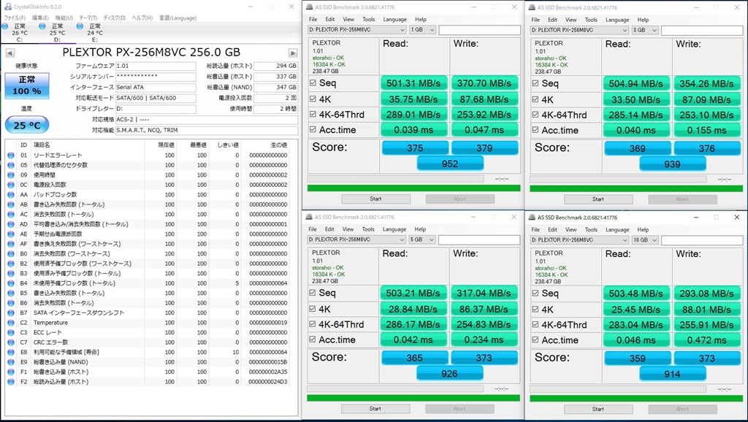
Task: Click the status orb for C2 Temperature
Action: (x=11, y=323)
